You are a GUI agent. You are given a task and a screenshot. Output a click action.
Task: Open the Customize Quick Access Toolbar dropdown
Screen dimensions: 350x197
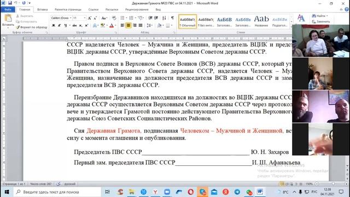pos(30,3)
